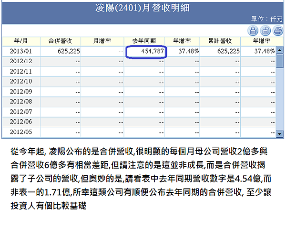286x228 pixels.
Task: Select the 2012/10 row date
Action: tap(21, 81)
